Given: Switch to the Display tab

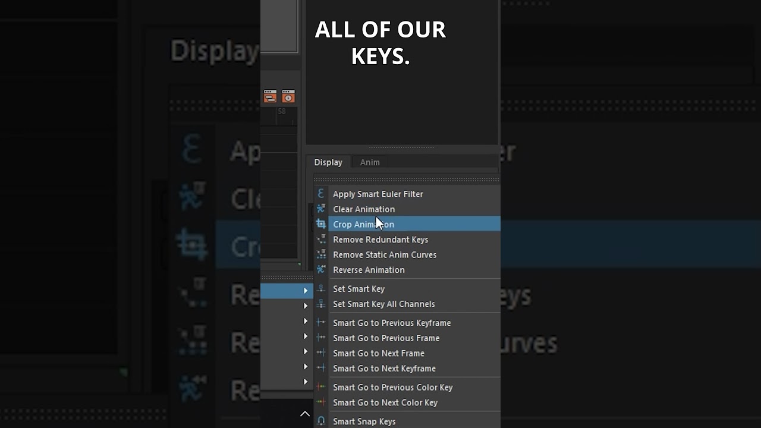Looking at the screenshot, I should tap(328, 162).
